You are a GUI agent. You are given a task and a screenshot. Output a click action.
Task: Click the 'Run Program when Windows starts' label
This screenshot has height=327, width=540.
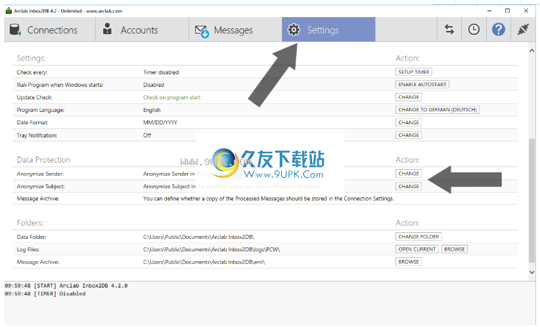pos(60,85)
